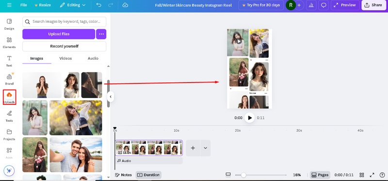The height and width of the screenshot is (181, 388).
Task: Open the Elements side panel
Action: click(9, 43)
